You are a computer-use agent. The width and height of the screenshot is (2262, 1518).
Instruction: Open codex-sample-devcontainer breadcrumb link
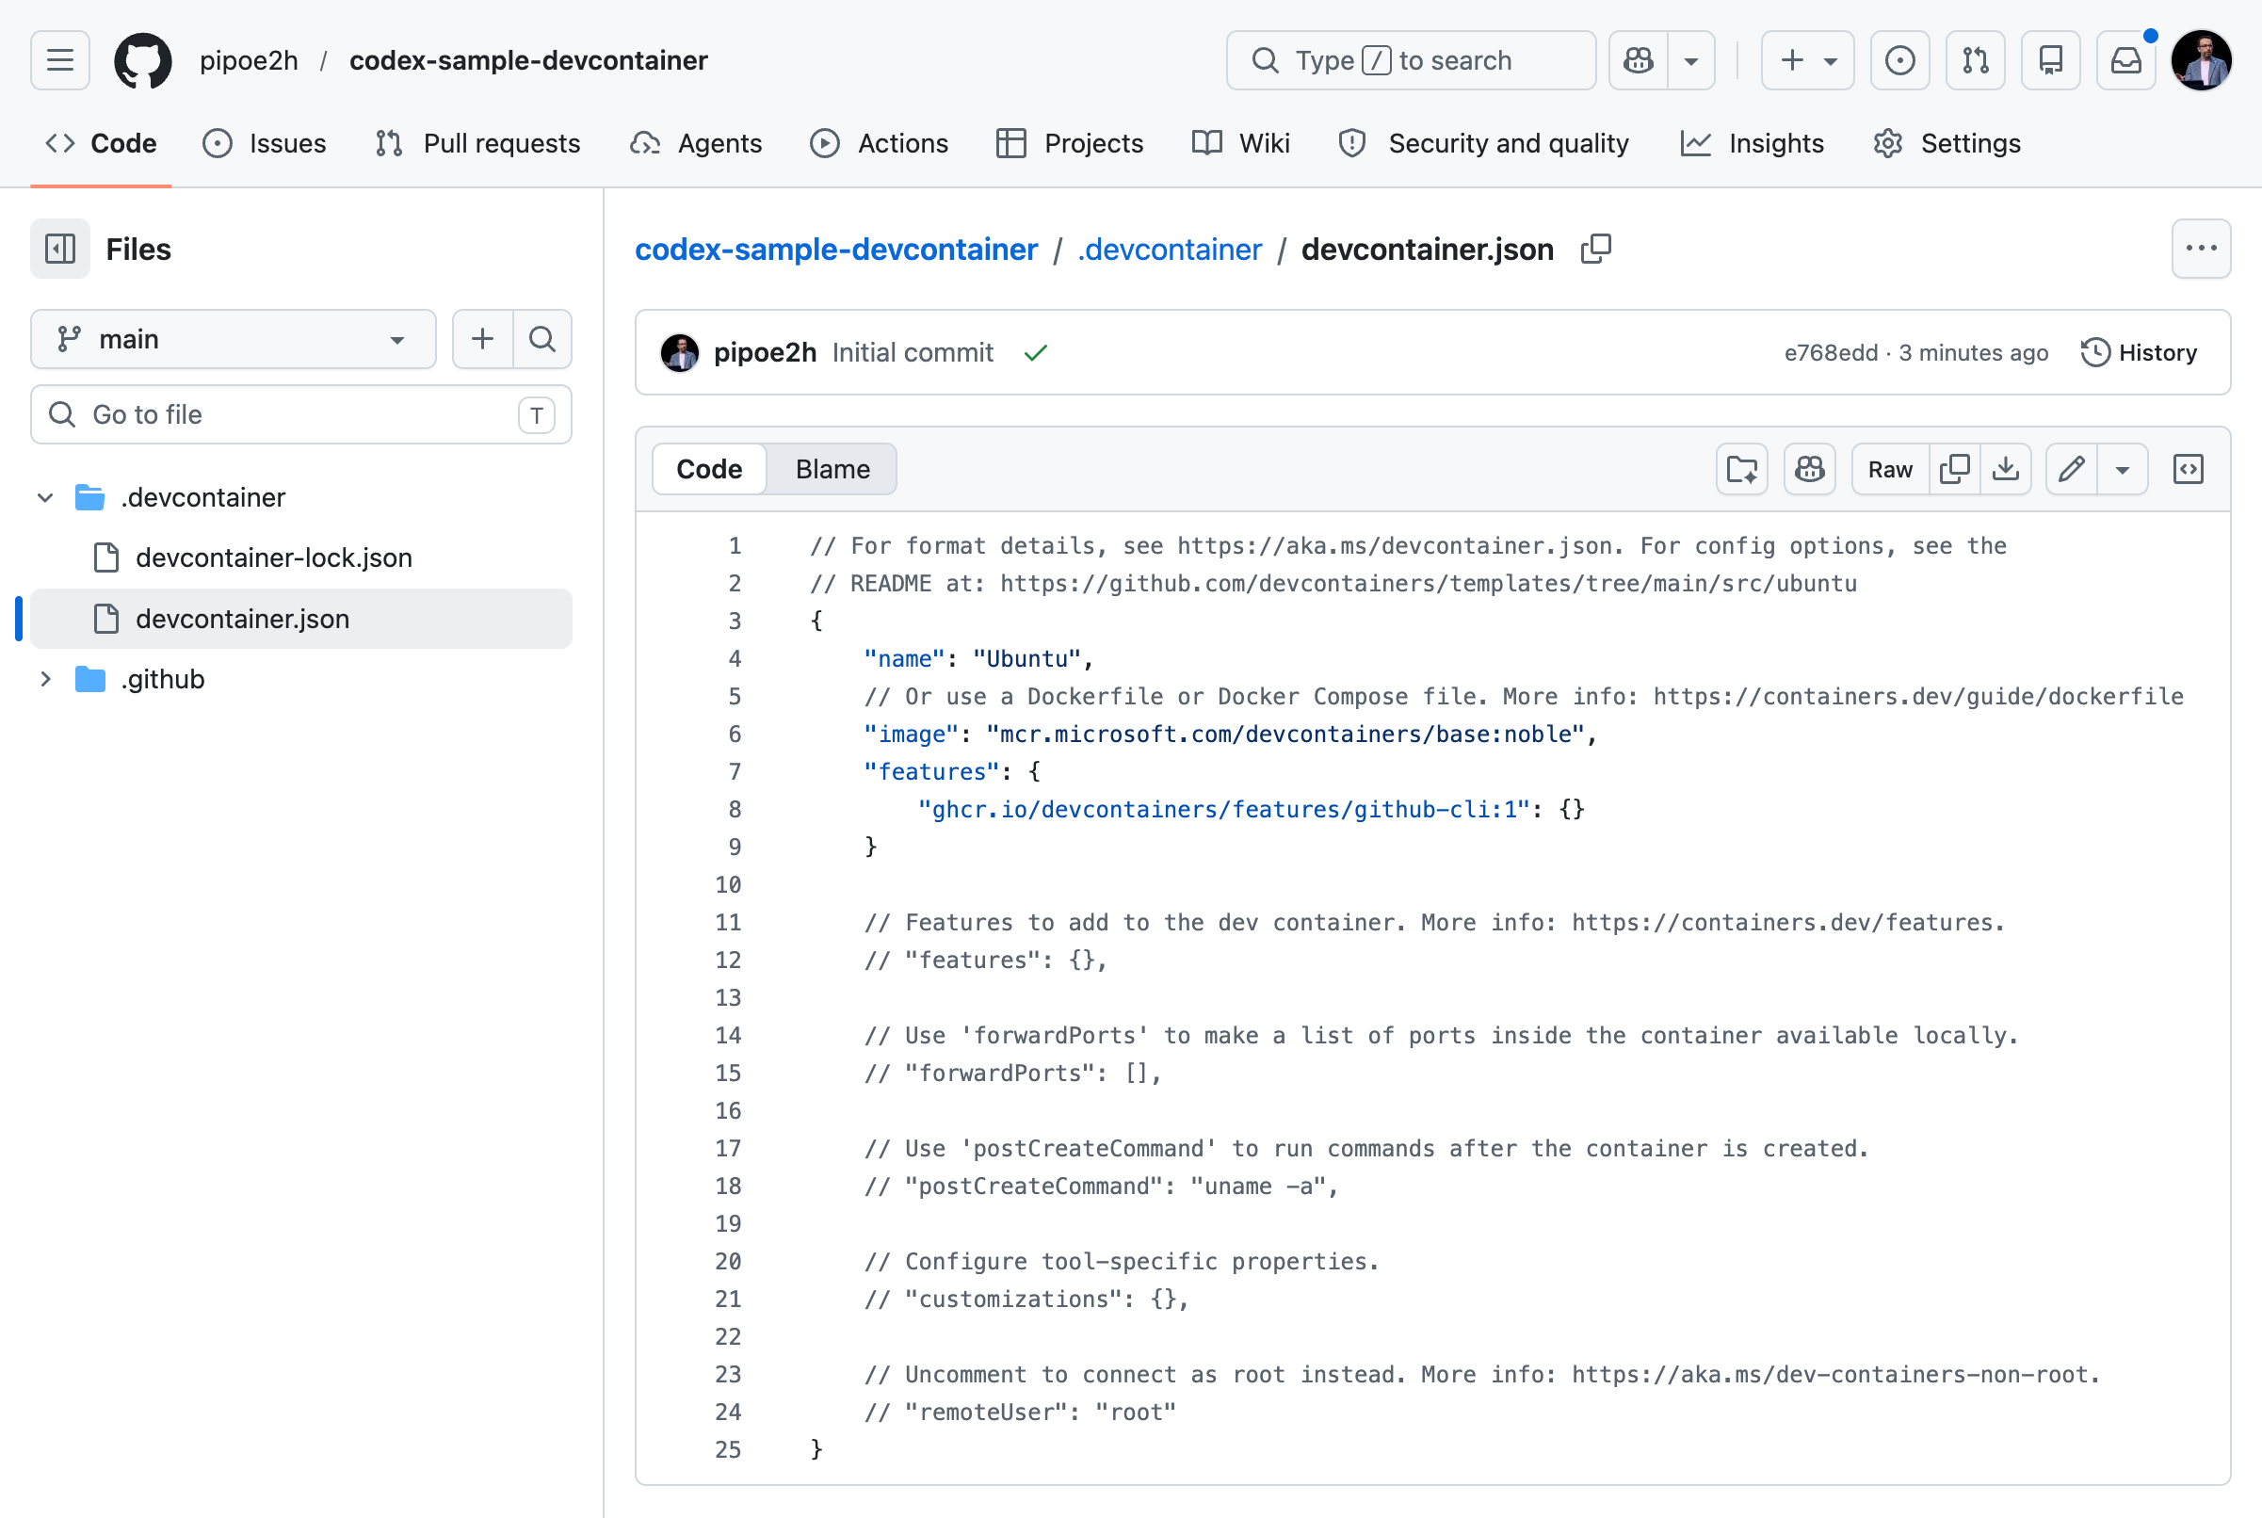point(836,250)
